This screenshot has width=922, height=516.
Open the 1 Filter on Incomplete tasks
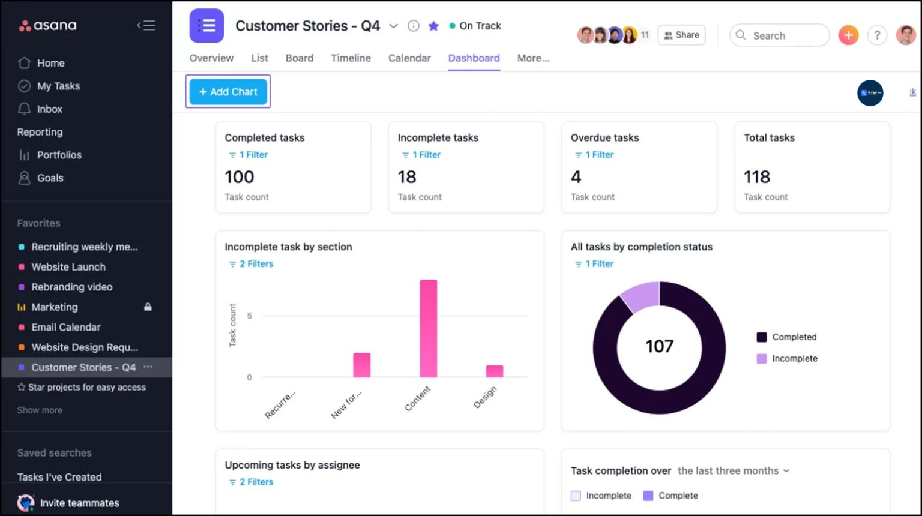pos(421,155)
